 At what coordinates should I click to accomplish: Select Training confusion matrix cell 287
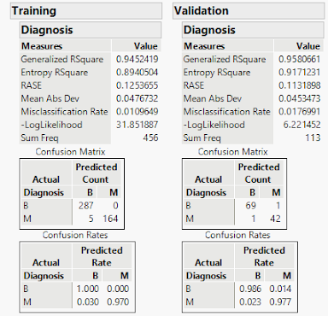tap(85, 206)
